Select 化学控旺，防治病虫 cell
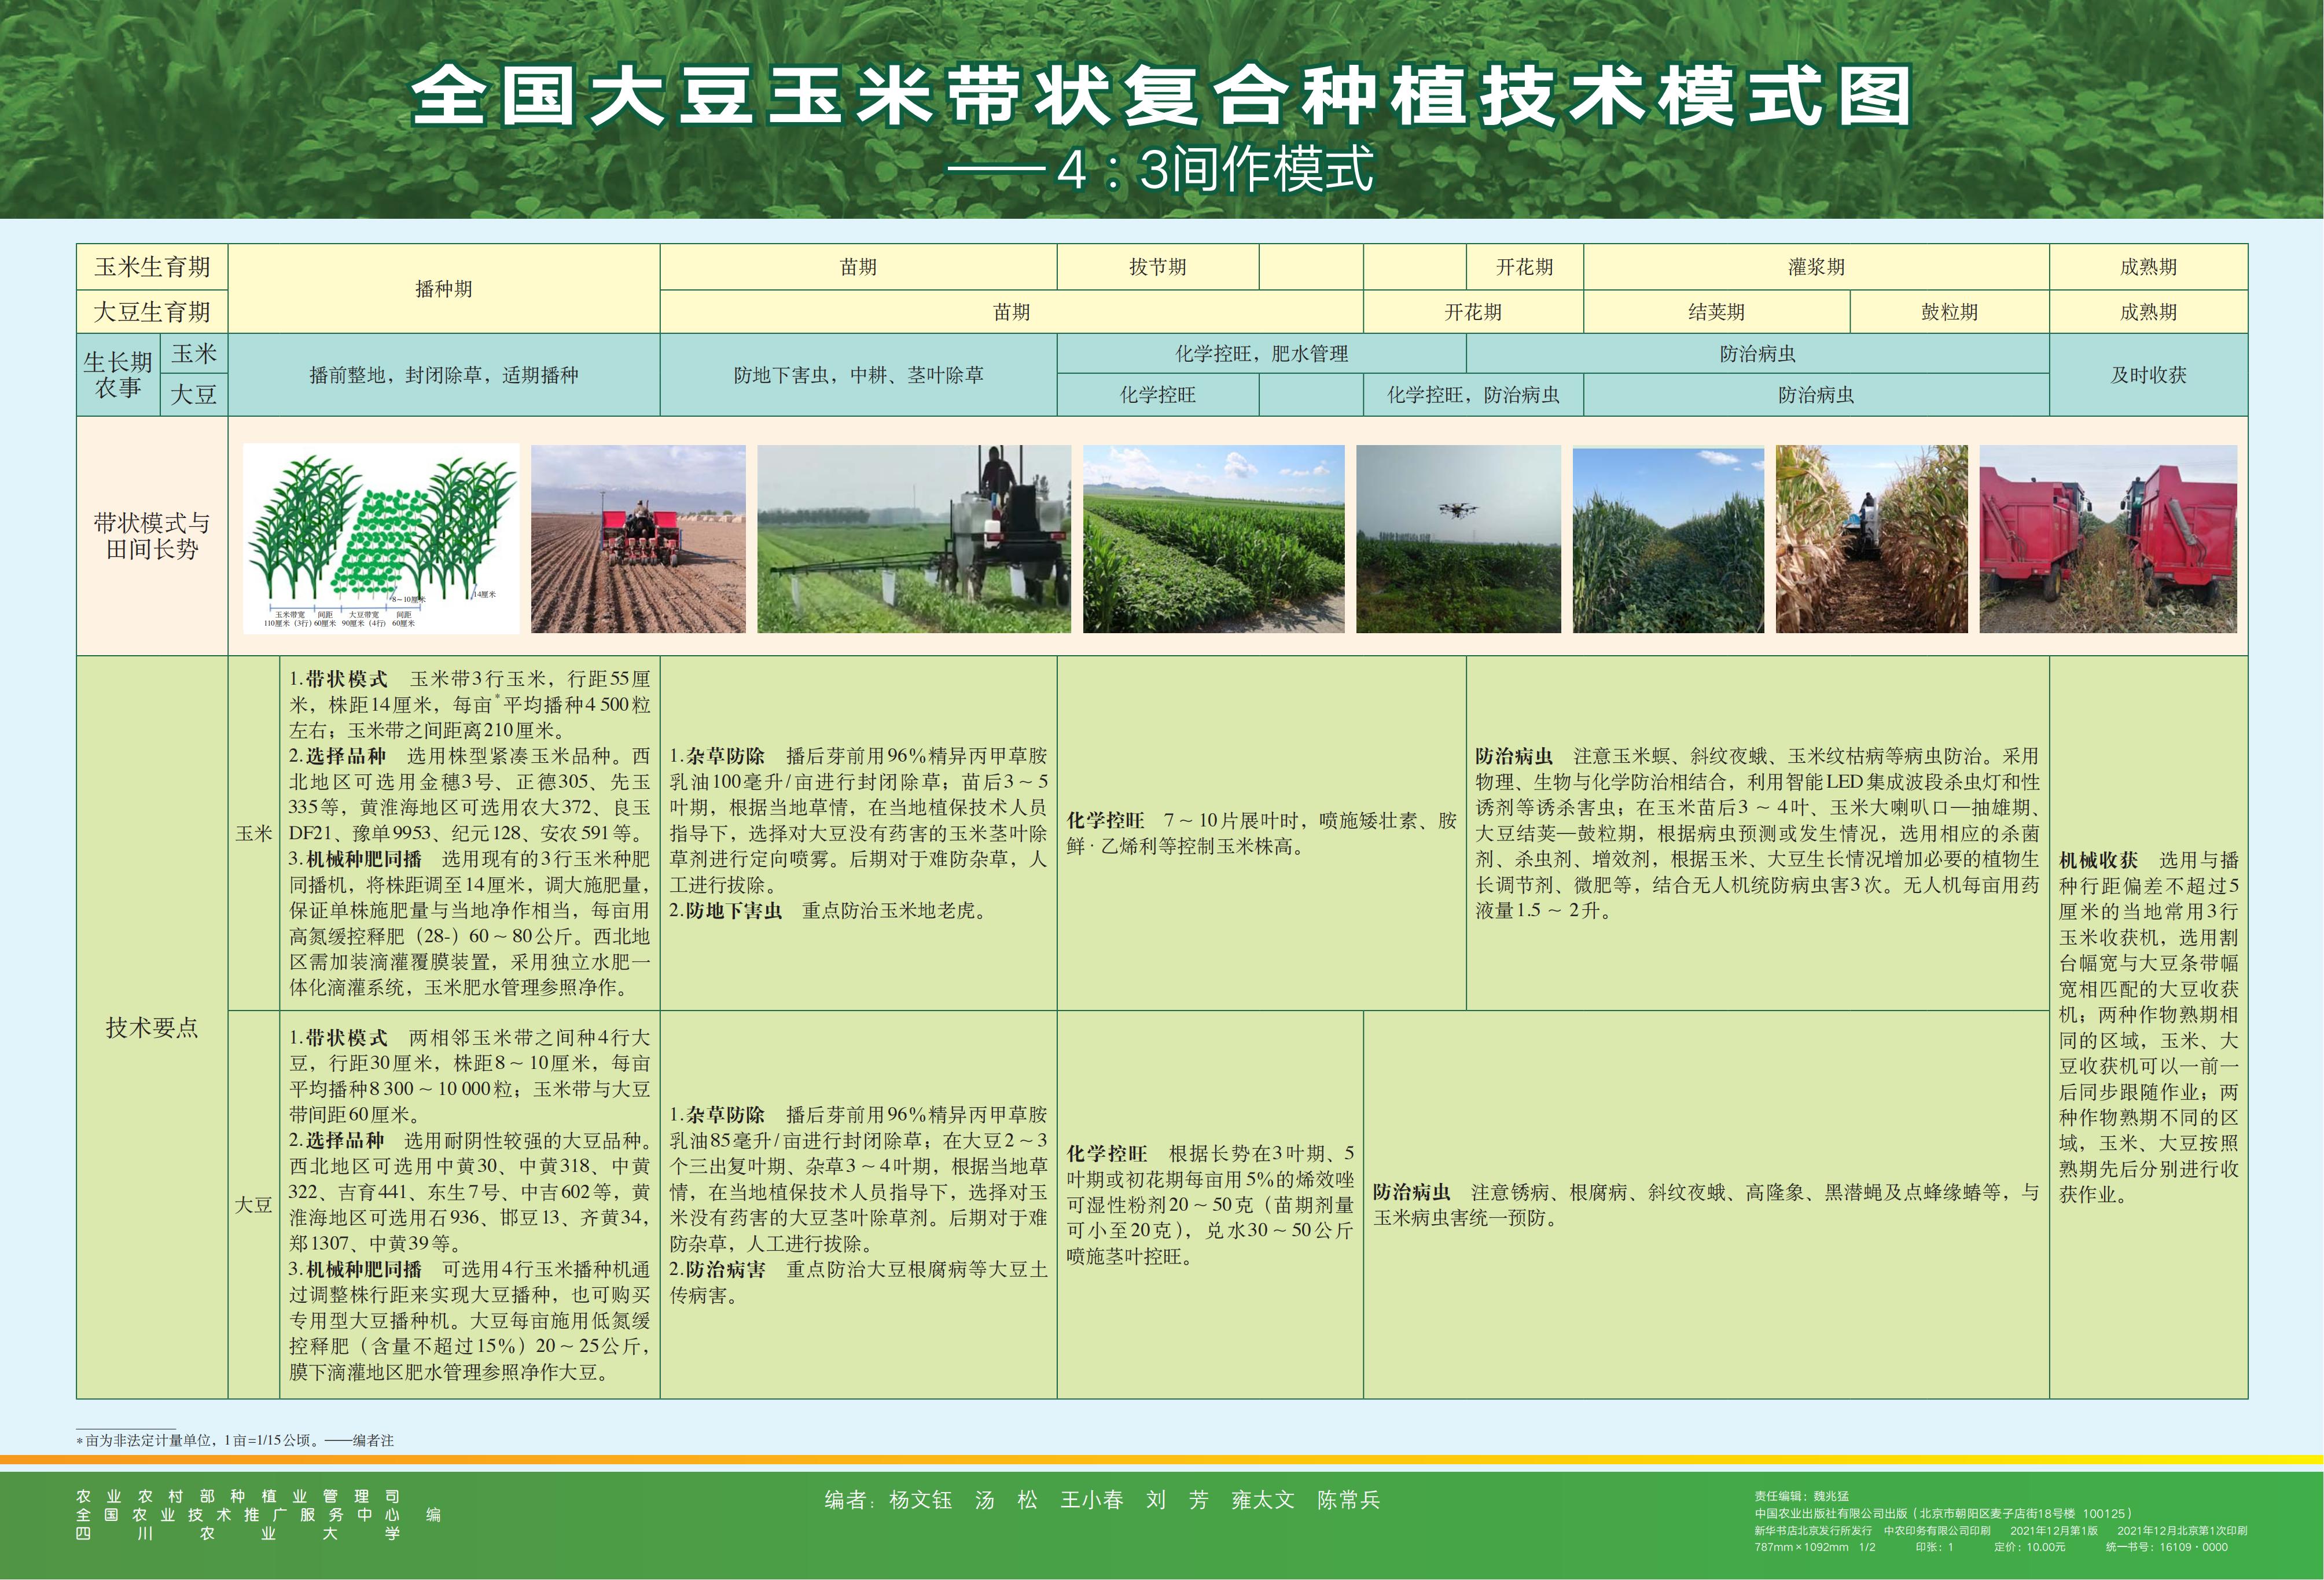2324x1580 pixels. click(1473, 395)
